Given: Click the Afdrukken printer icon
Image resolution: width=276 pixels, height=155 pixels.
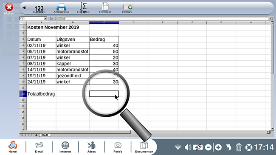Looking at the screenshot, I should point(61,8).
